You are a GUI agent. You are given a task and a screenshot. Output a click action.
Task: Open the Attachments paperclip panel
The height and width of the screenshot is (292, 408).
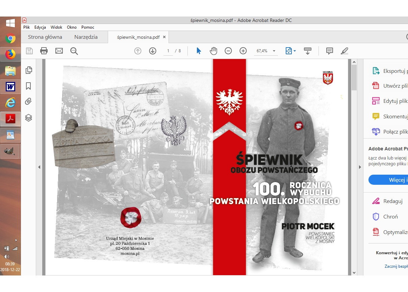[29, 101]
